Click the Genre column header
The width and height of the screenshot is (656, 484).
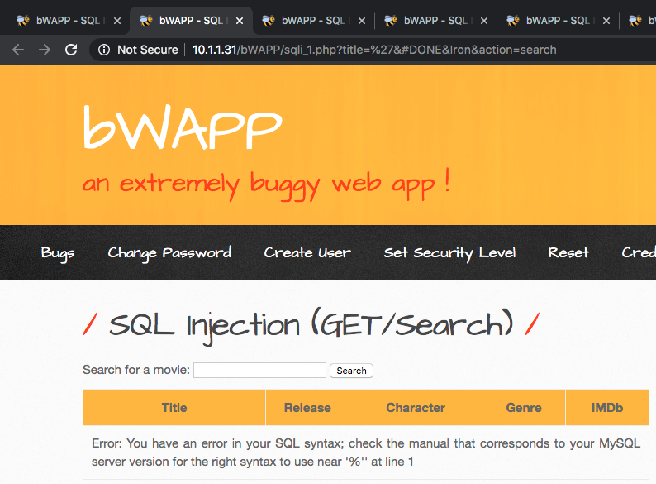coord(524,408)
